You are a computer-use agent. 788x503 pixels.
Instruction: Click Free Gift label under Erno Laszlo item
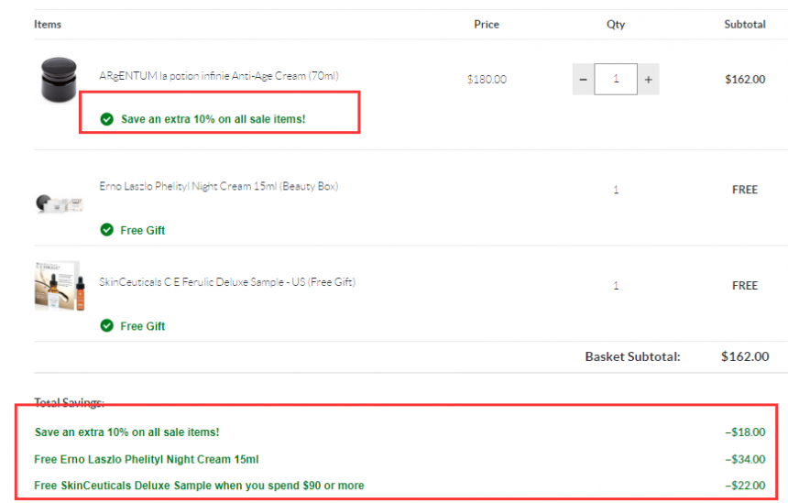pos(143,230)
